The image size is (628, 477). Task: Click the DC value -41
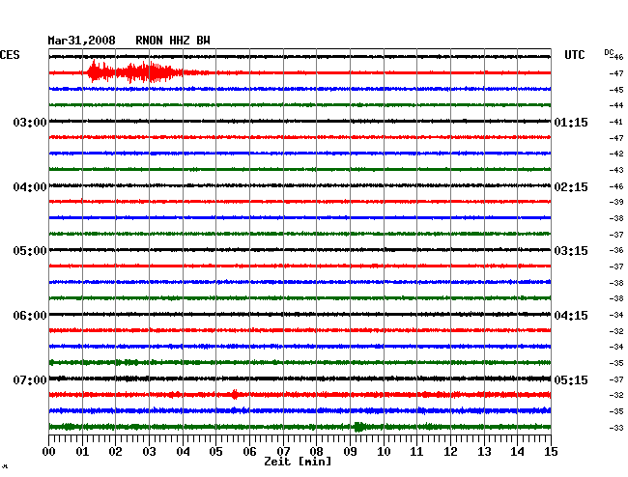coord(616,122)
